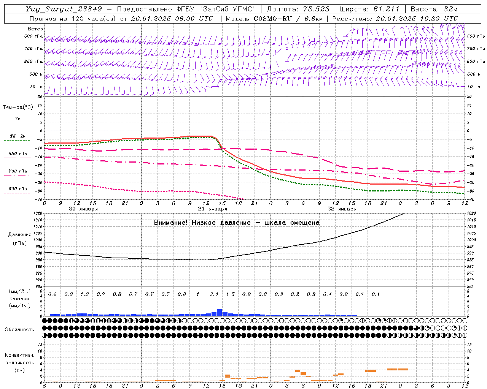Click the 1.5 three-hour precipitation value

[x=230, y=294]
